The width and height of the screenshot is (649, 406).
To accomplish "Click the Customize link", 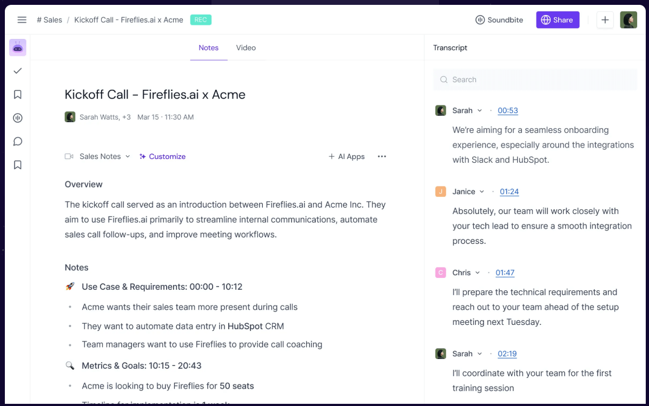I will click(162, 156).
